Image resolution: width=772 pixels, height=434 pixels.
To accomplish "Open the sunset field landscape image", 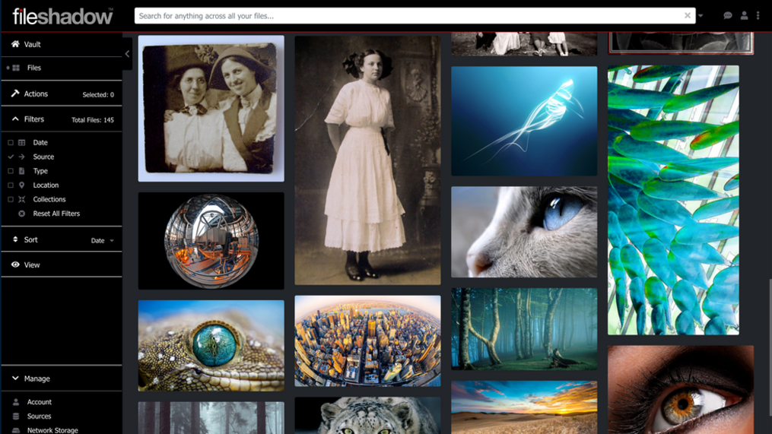I will coord(524,407).
